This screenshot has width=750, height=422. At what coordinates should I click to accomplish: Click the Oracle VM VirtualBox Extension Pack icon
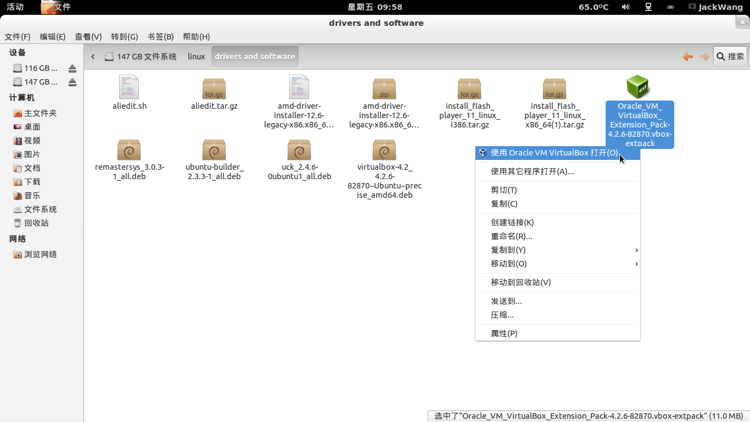coord(639,87)
